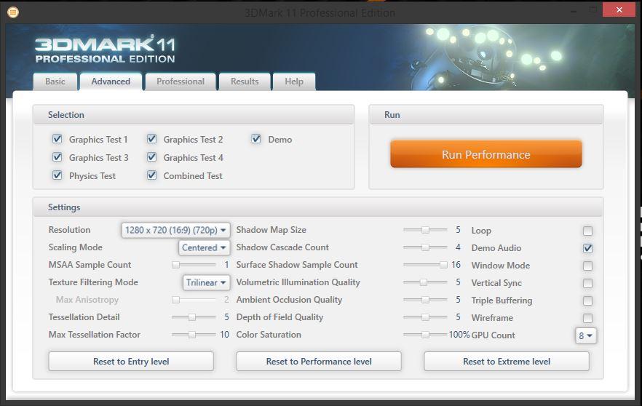Click Volumetric Illumination Quality slider
The image size is (642, 406).
425,282
